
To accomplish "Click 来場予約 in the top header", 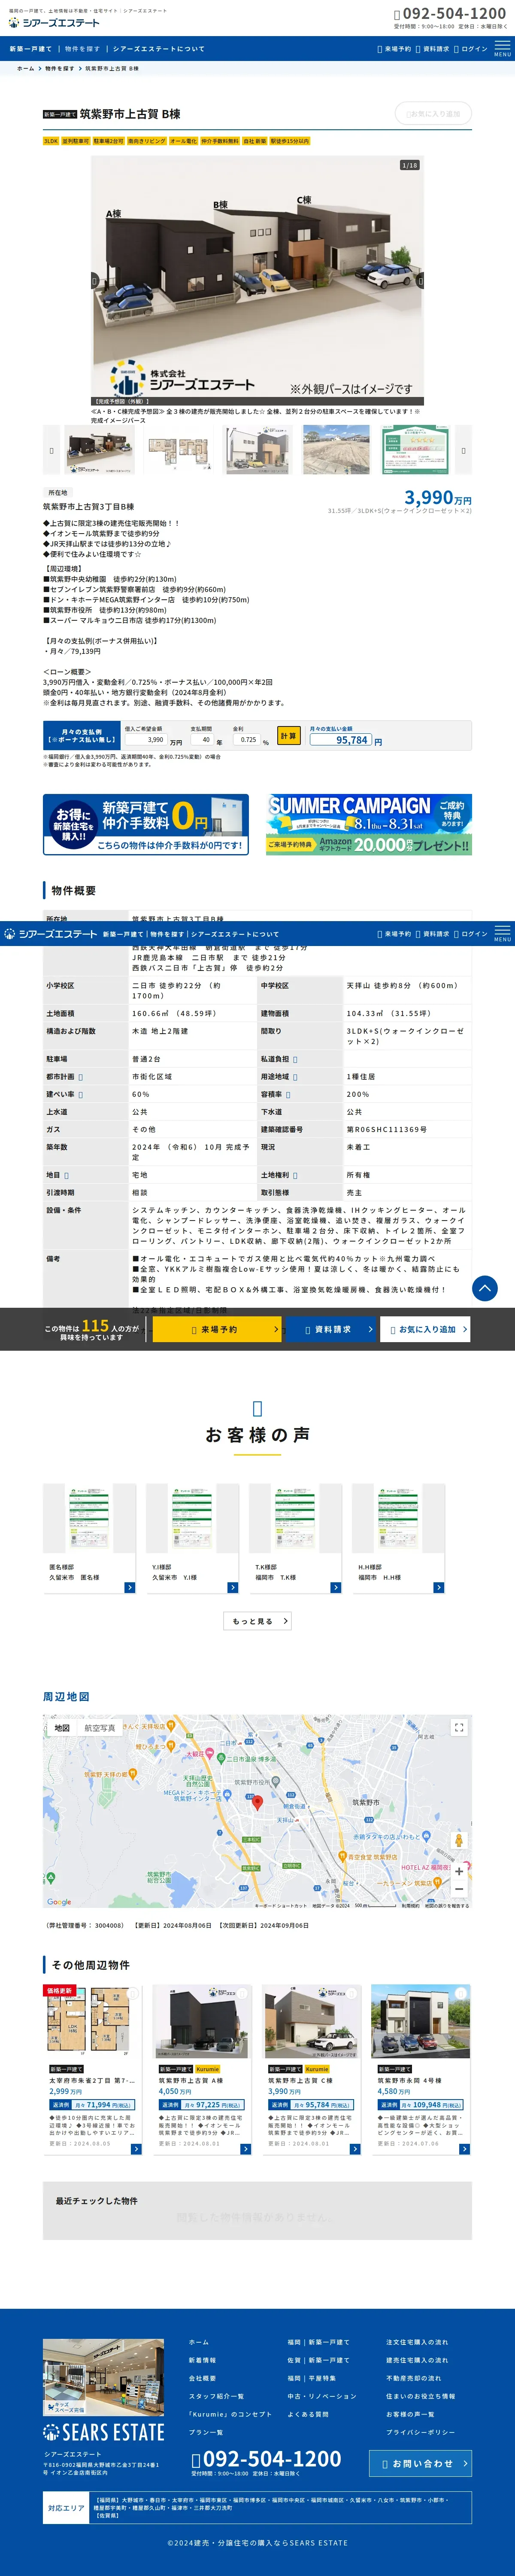I will click(x=394, y=48).
